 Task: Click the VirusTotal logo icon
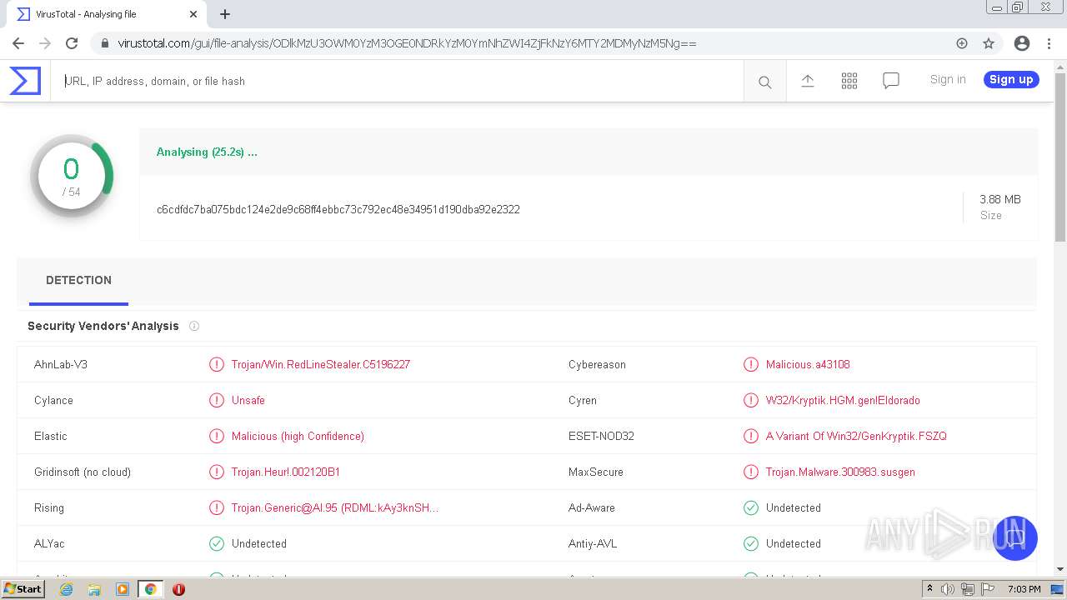pos(25,81)
